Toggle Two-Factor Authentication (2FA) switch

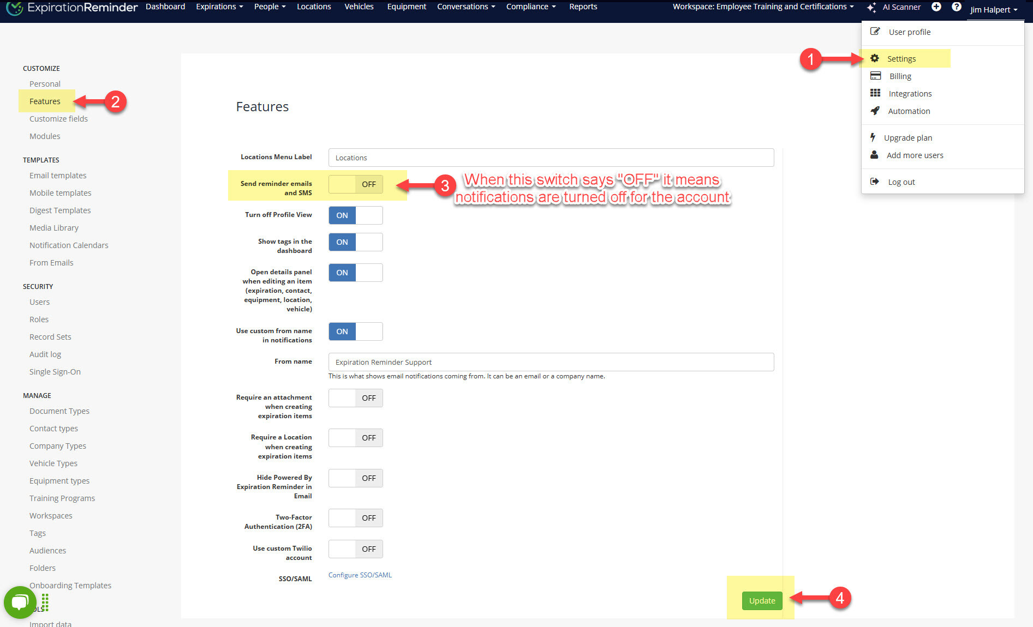[356, 518]
